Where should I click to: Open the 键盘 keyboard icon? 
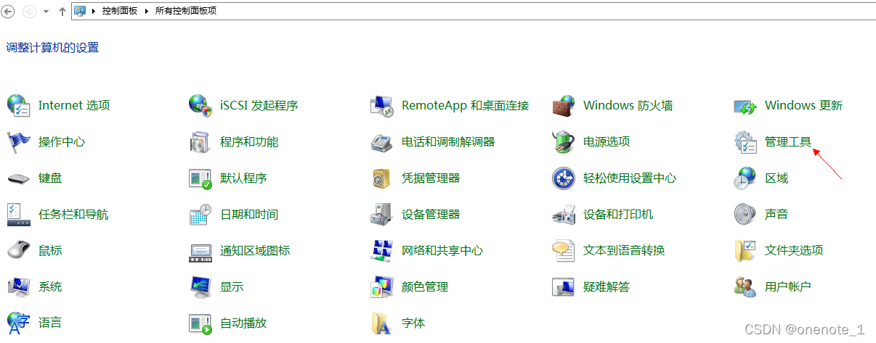[x=18, y=178]
